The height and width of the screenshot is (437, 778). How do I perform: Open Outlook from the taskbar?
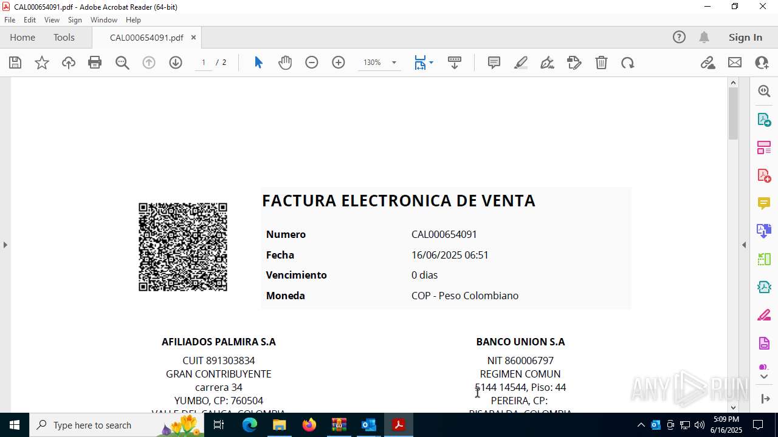point(369,425)
